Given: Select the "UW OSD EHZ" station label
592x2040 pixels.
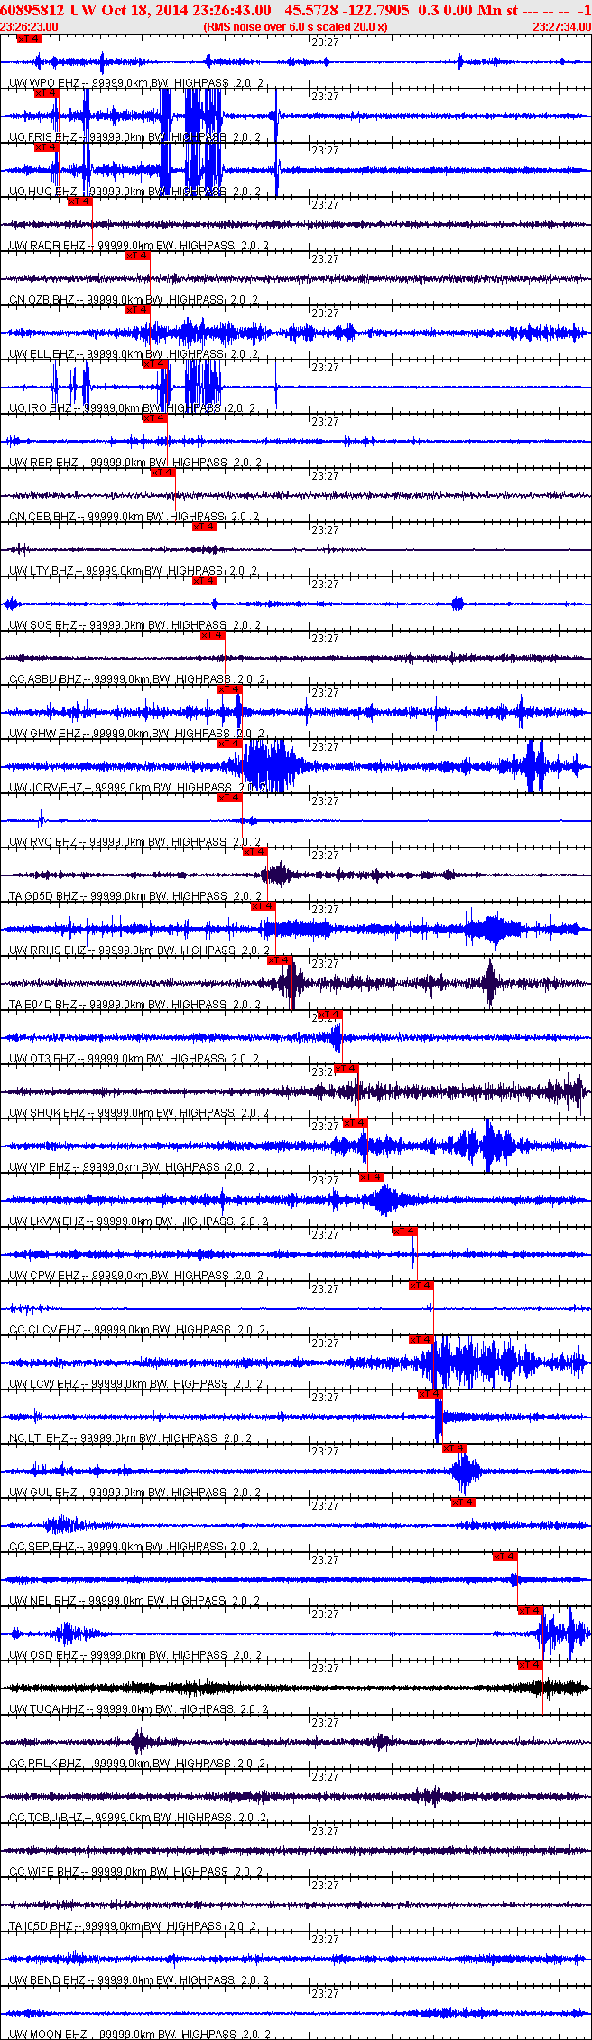Looking at the screenshot, I should (44, 1655).
